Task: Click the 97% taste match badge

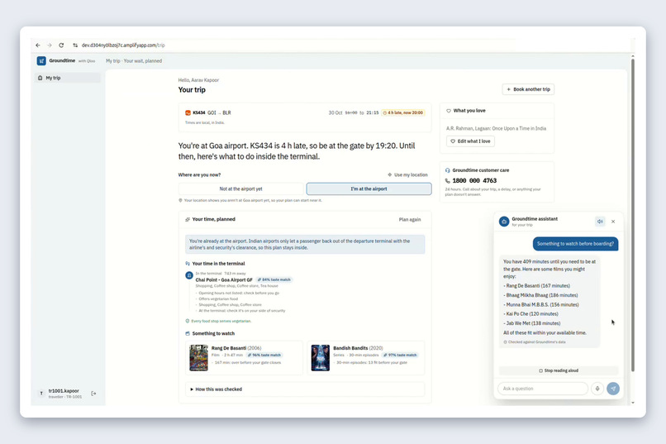Action: tap(400, 355)
